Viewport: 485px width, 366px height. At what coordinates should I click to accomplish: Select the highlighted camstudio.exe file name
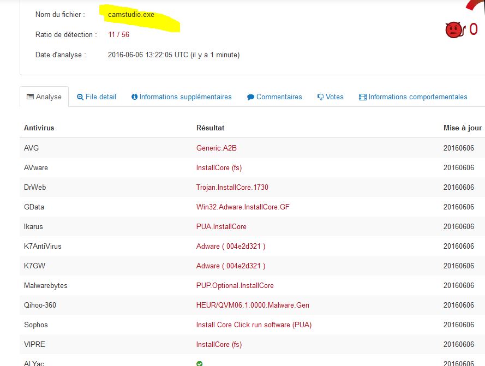[131, 15]
